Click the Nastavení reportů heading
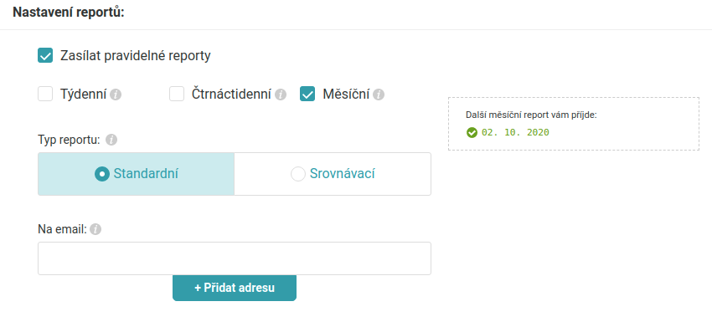 click(69, 13)
